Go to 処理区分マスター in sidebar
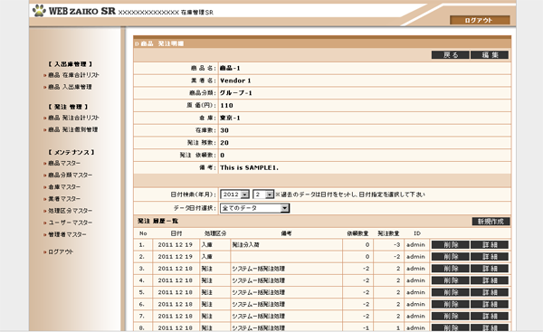The height and width of the screenshot is (332, 543). tap(70, 211)
